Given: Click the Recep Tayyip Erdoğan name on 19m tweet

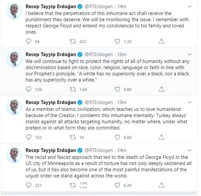Looking at the screenshot, I should pyautogui.click(x=51, y=102).
